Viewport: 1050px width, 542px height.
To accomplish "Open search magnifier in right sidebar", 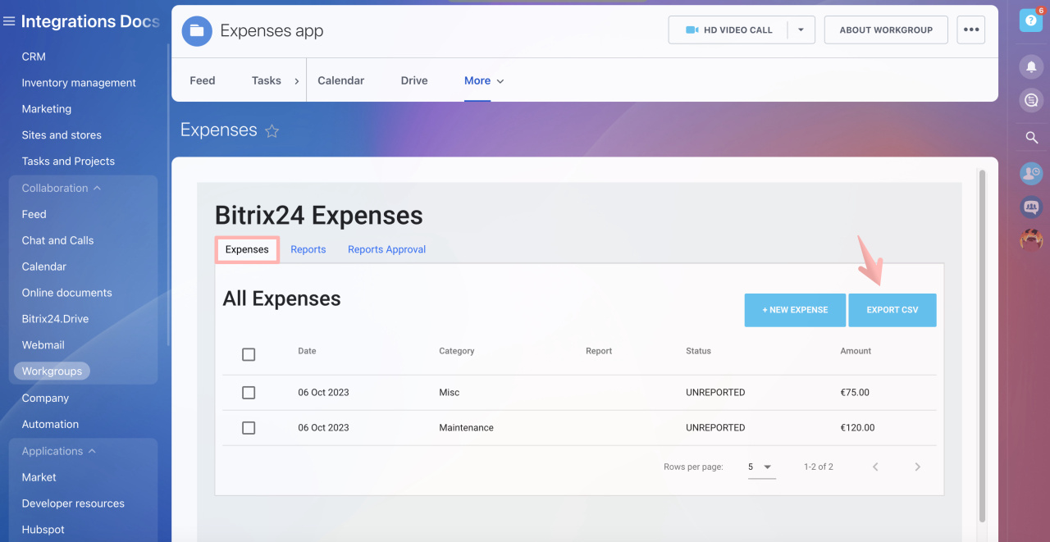I will pos(1032,138).
